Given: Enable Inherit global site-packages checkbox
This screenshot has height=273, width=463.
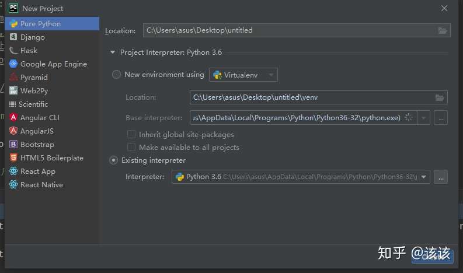Looking at the screenshot, I should pos(131,135).
